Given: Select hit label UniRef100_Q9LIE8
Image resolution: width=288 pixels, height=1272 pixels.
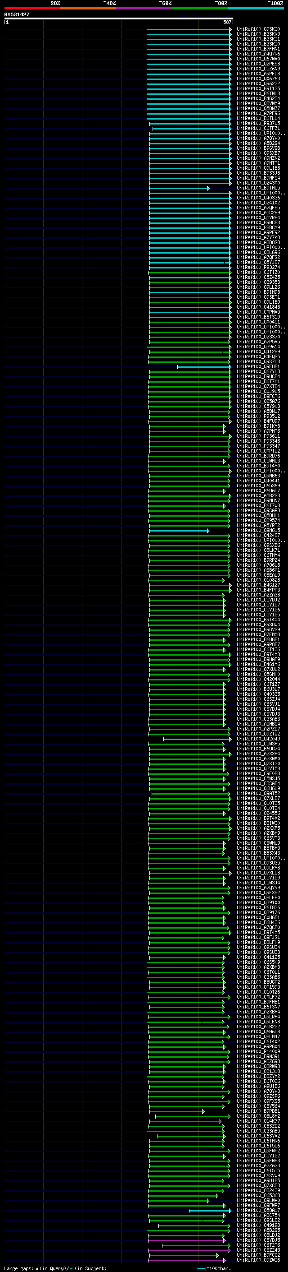Looking at the screenshot, I should 258,168.
